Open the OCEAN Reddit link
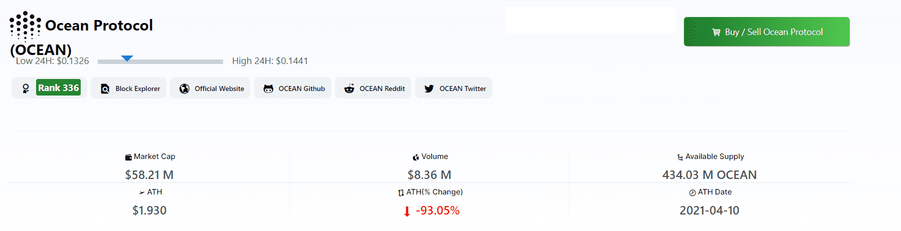 click(373, 88)
